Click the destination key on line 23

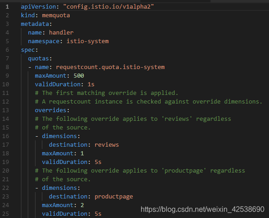[68, 197]
